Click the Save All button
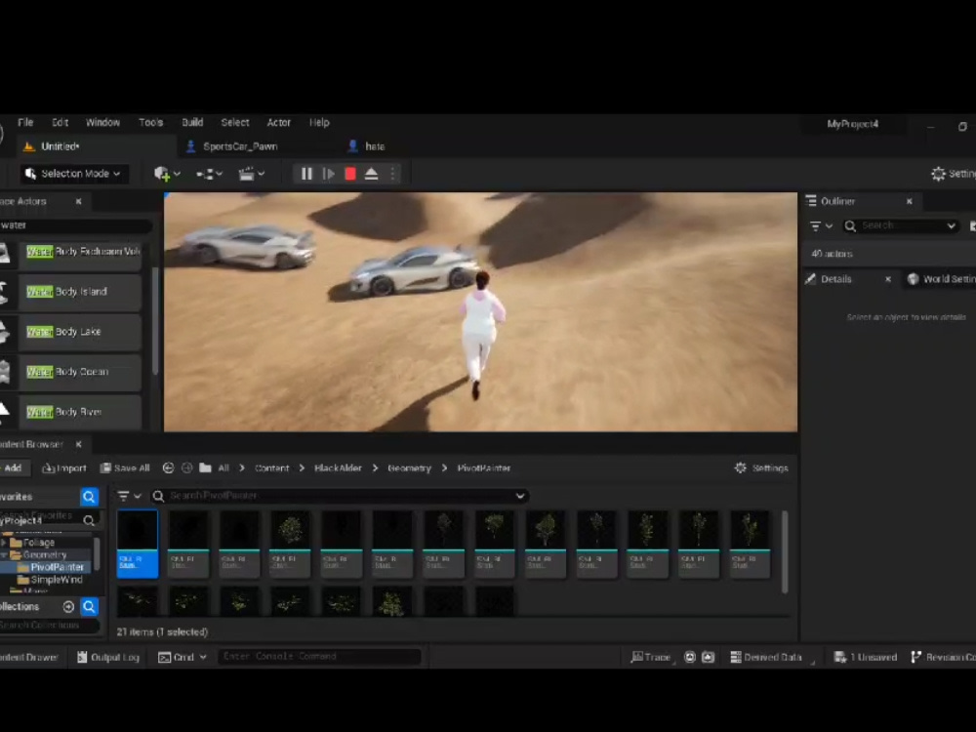Viewport: 976px width, 732px height. (x=125, y=468)
